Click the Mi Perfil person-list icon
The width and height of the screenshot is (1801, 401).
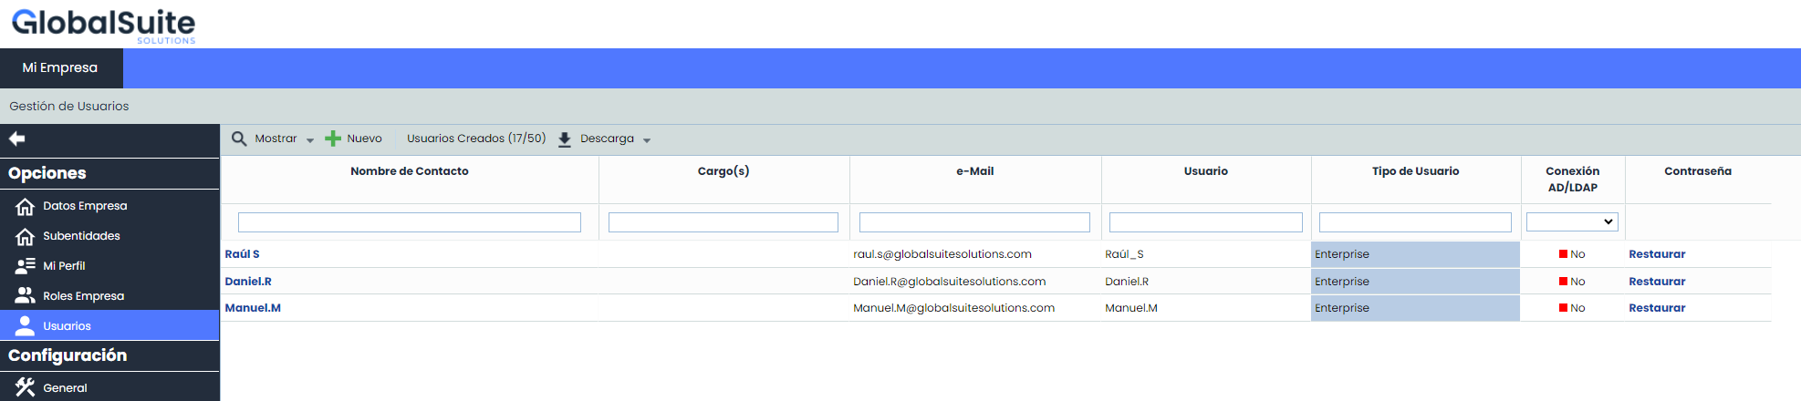25,266
